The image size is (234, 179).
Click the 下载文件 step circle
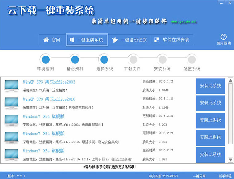coord(133,59)
